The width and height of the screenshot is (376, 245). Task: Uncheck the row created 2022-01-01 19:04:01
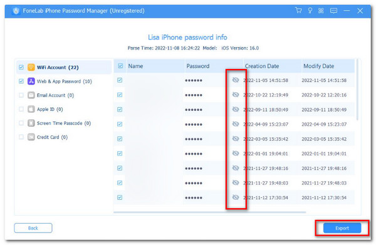120,154
